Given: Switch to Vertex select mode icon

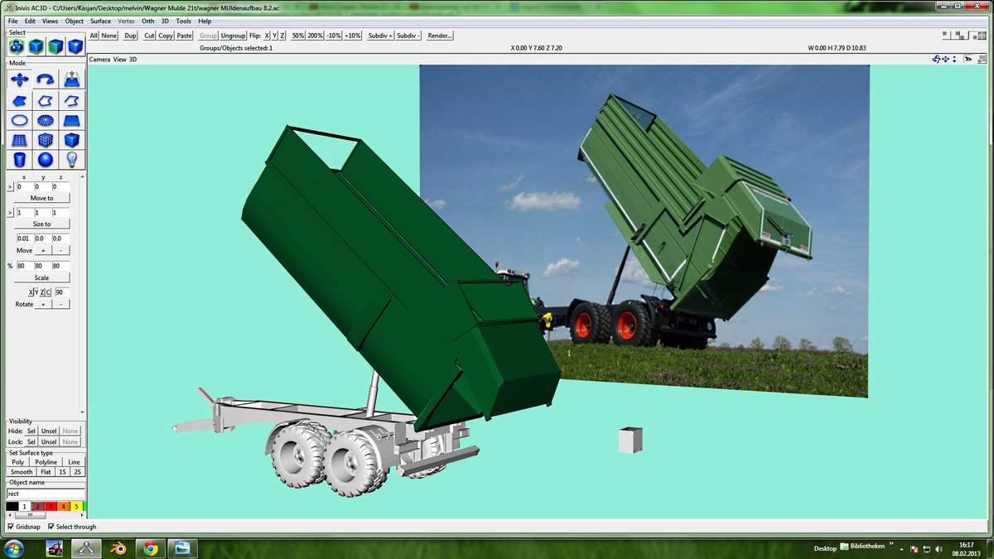Looking at the screenshot, I should coord(75,46).
